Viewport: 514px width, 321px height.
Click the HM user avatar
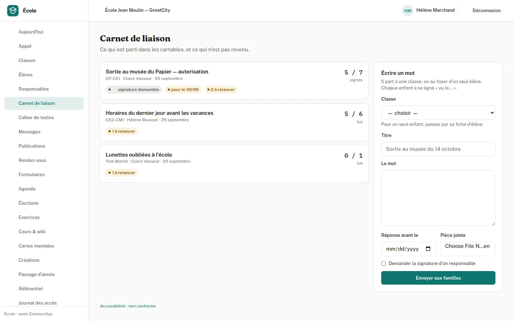408,11
